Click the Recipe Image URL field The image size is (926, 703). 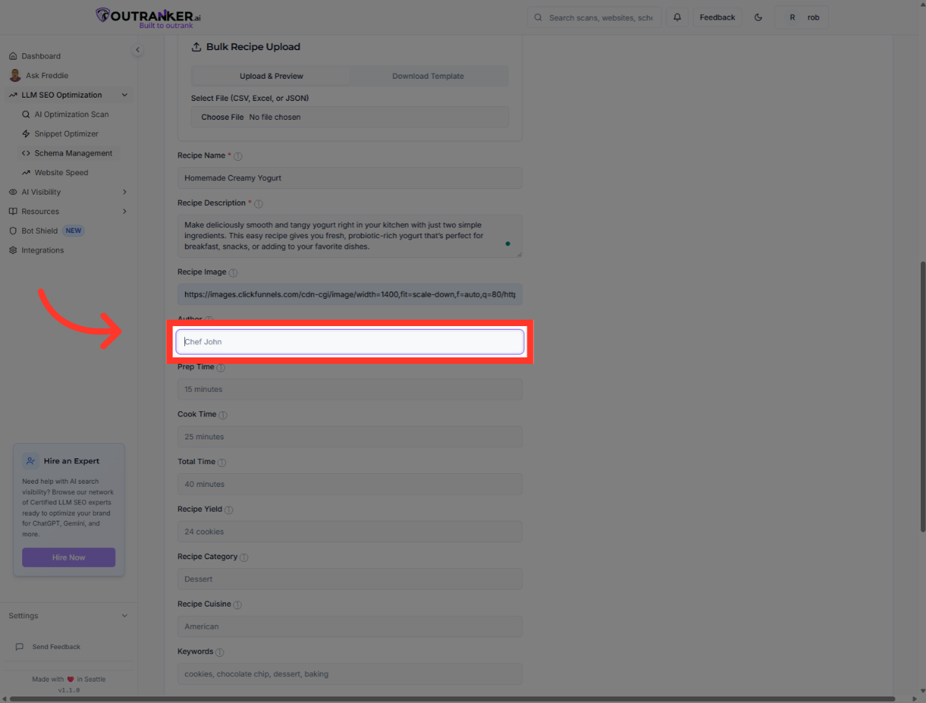(x=350, y=294)
